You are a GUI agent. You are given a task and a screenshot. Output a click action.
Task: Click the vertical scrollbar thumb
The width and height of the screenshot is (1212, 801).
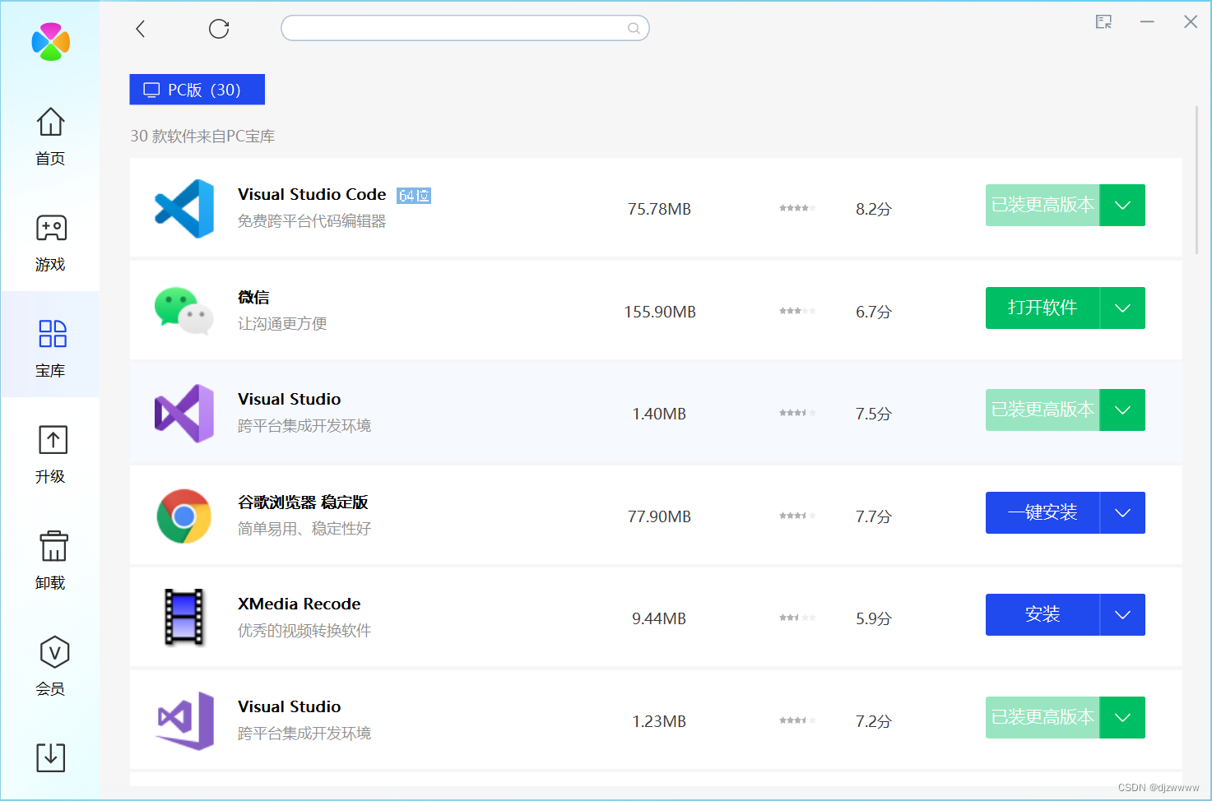pyautogui.click(x=1197, y=180)
